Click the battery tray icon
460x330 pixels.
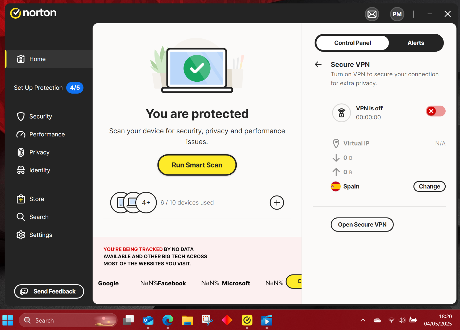[413, 320]
